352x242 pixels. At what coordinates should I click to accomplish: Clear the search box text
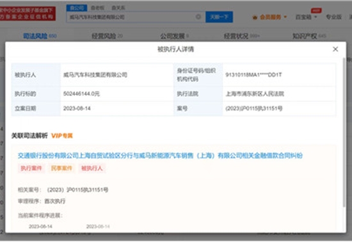pyautogui.click(x=198, y=17)
